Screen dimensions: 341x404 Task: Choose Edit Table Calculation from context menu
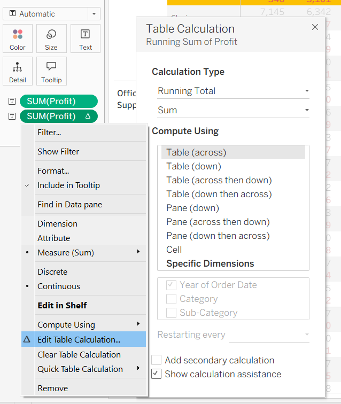coord(79,339)
